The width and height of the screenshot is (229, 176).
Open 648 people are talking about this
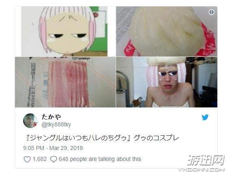point(100,159)
